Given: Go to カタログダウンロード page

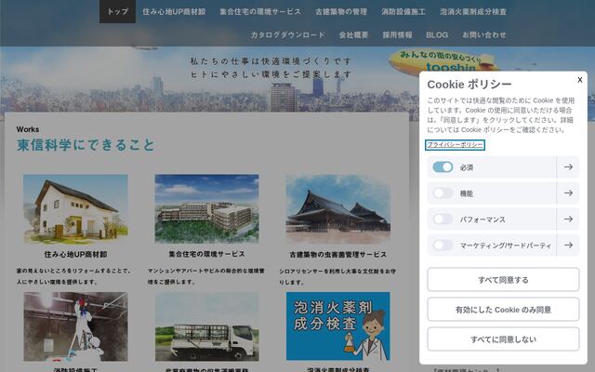Looking at the screenshot, I should [x=287, y=35].
